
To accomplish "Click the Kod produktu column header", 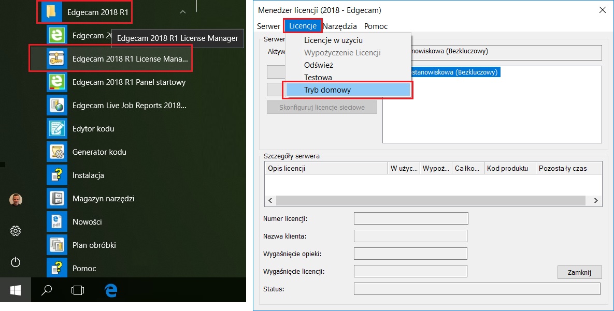I will [510, 168].
